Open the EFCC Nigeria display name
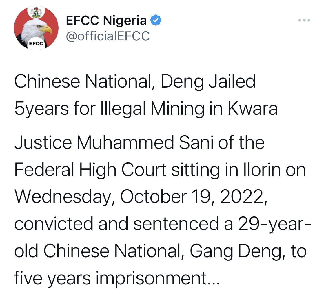Viewport: 326px width, 300px height. point(106,20)
